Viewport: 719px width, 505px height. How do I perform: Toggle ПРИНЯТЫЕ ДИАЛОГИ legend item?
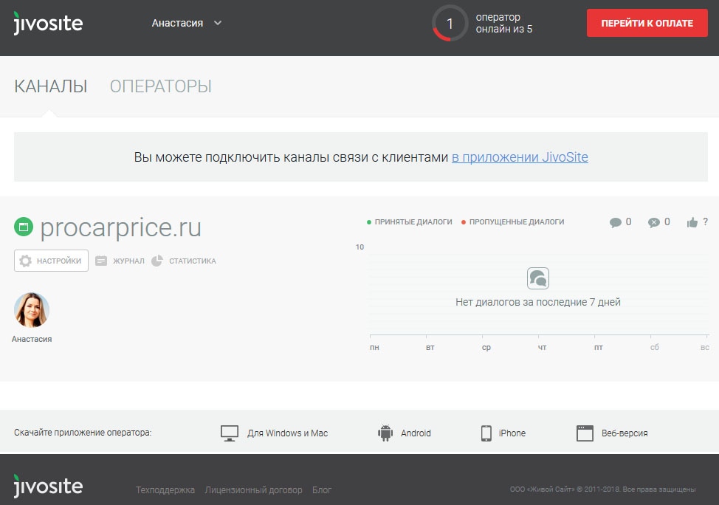[x=410, y=222]
